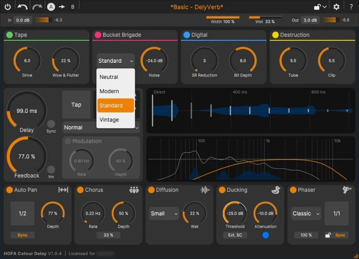Click the Wow & Flutter knob

pos(66,60)
